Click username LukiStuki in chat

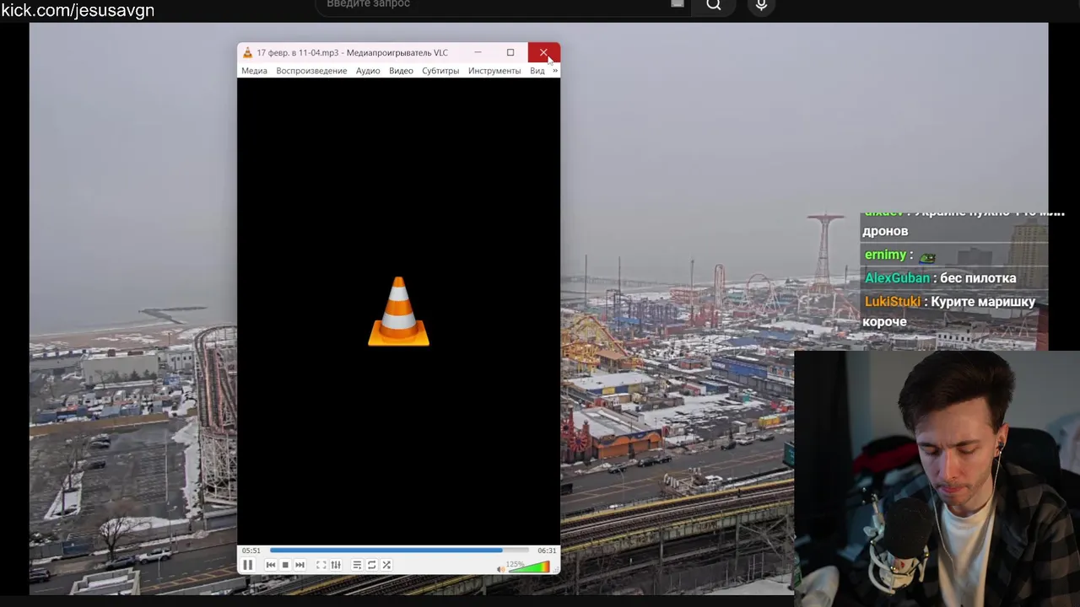pyautogui.click(x=893, y=302)
